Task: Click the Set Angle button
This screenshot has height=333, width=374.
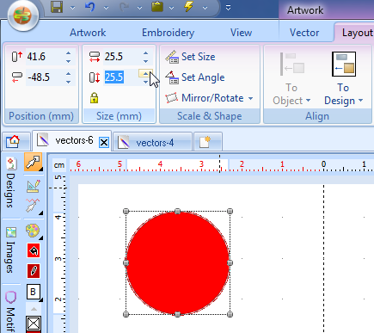Action: tap(195, 77)
